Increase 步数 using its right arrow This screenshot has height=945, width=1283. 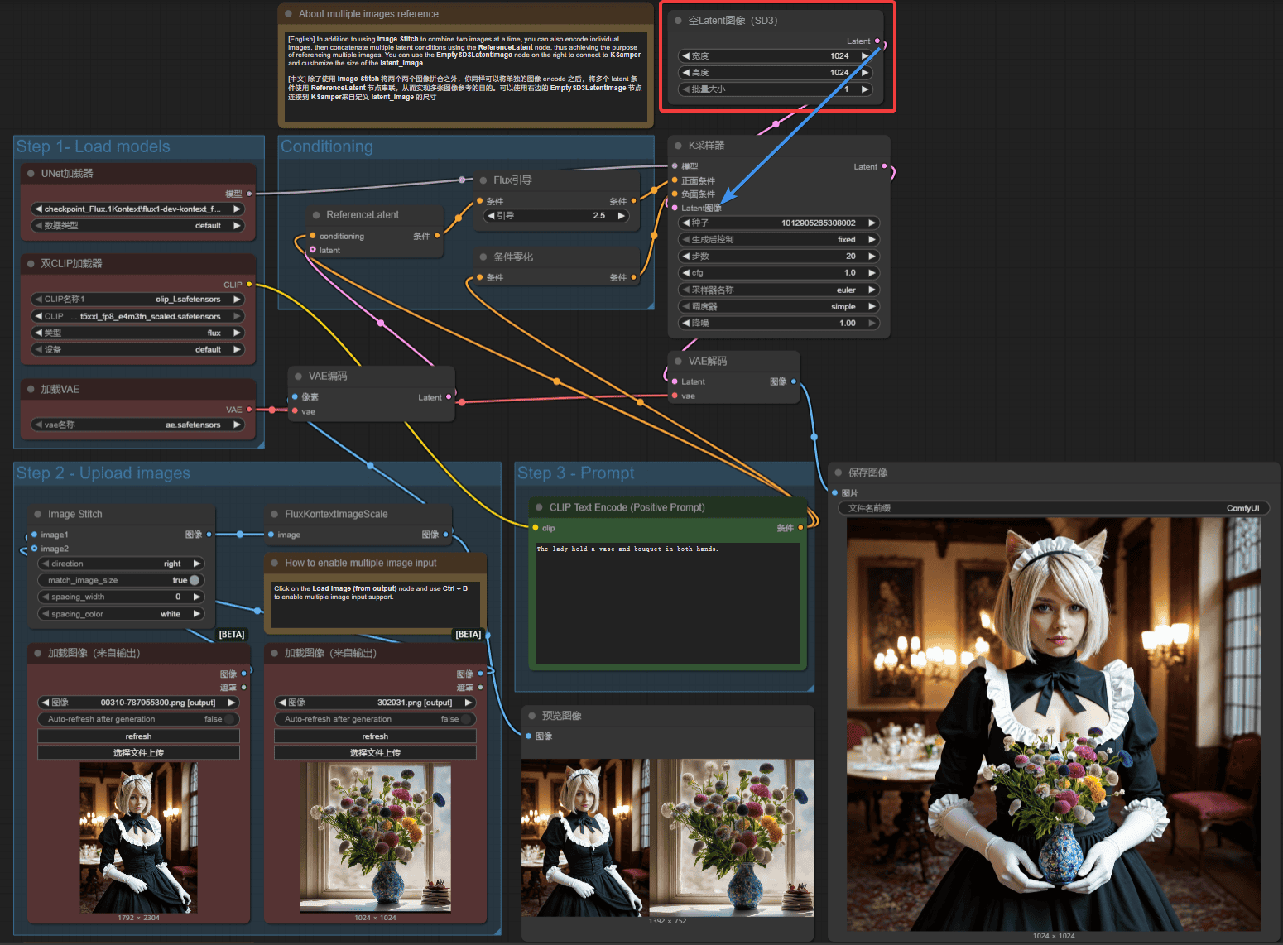tap(872, 257)
